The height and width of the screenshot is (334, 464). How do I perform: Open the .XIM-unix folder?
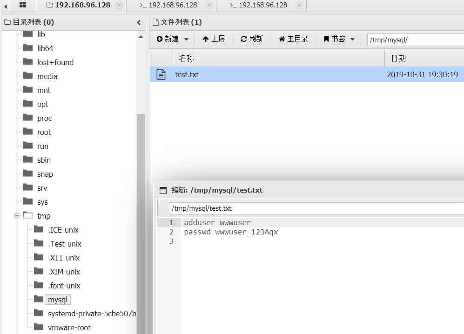(x=64, y=272)
